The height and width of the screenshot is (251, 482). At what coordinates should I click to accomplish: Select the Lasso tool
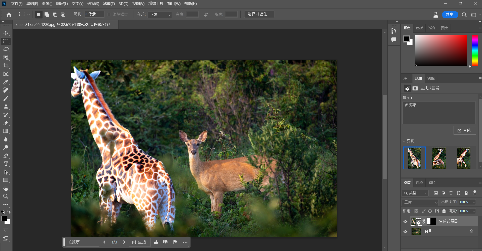click(6, 49)
